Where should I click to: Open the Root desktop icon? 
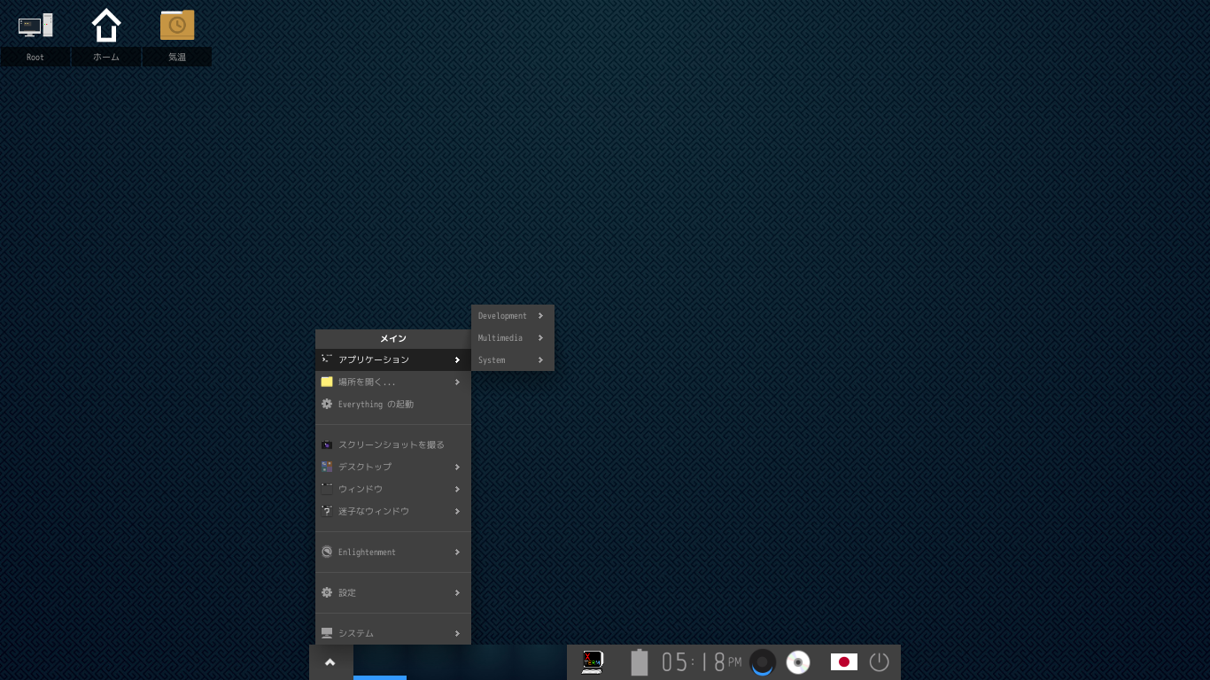[35, 26]
